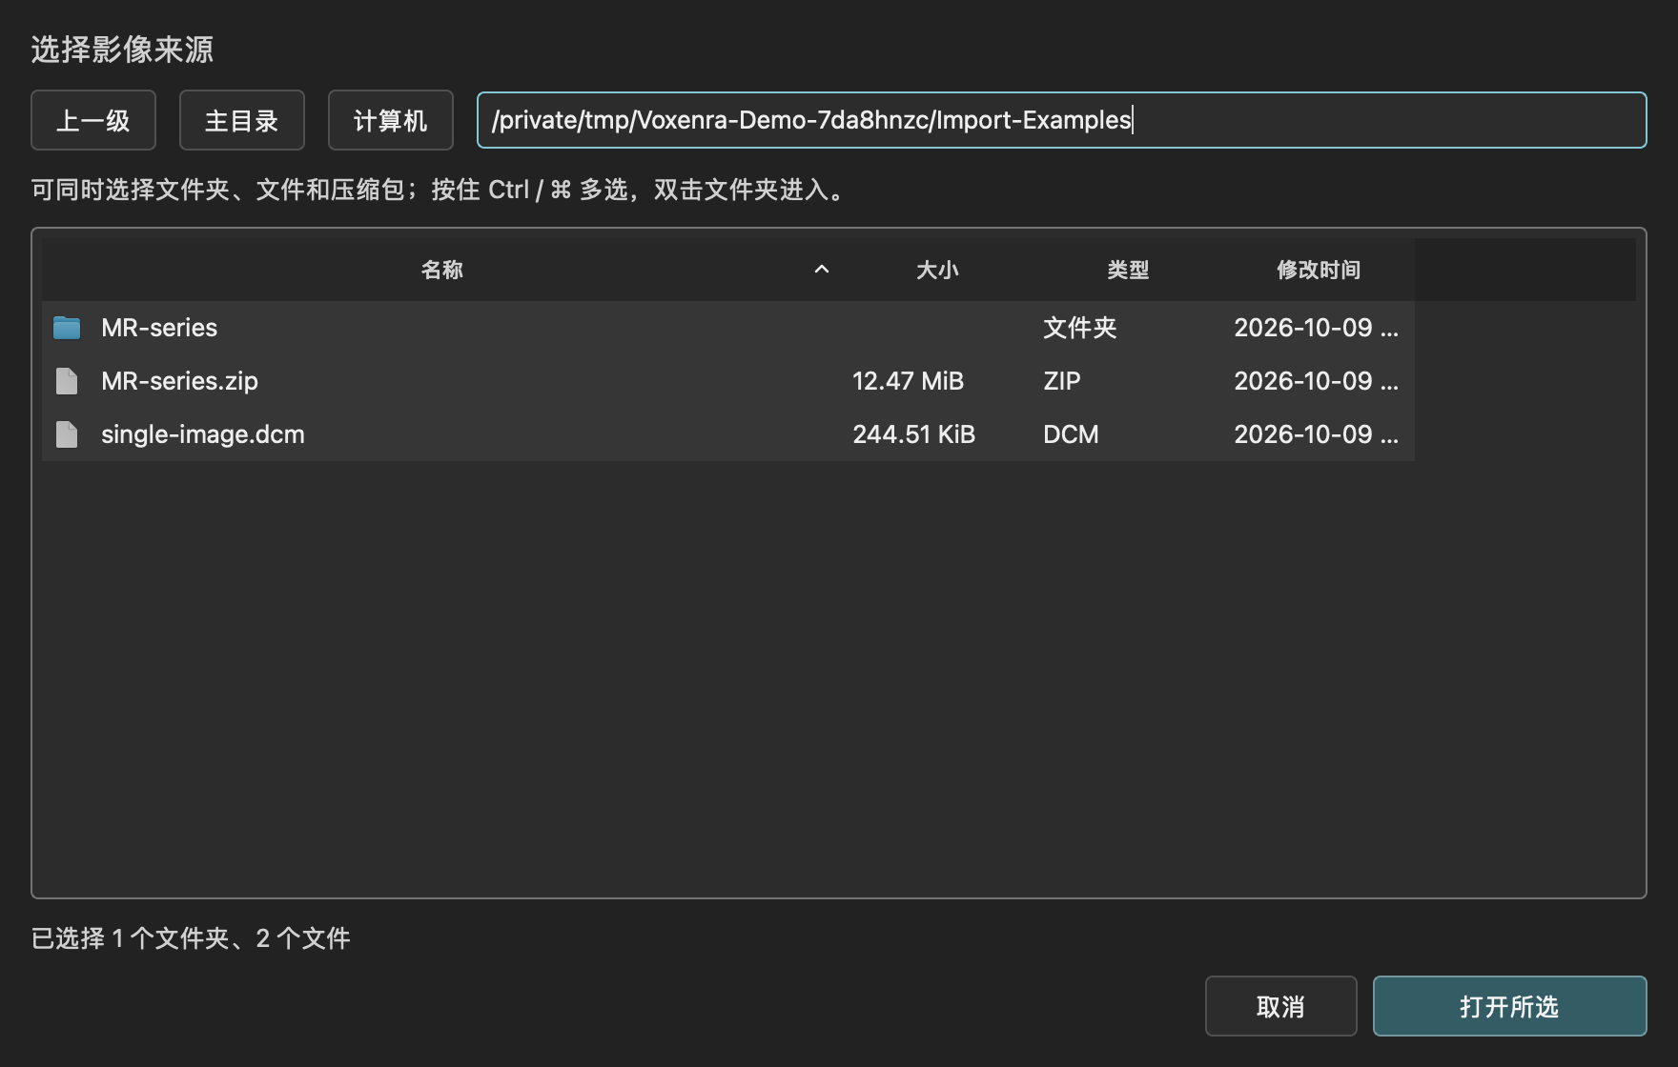Sort by the 类型 column header

pyautogui.click(x=1128, y=270)
